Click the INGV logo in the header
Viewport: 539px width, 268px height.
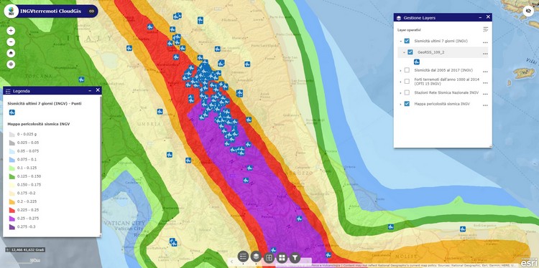pos(11,11)
